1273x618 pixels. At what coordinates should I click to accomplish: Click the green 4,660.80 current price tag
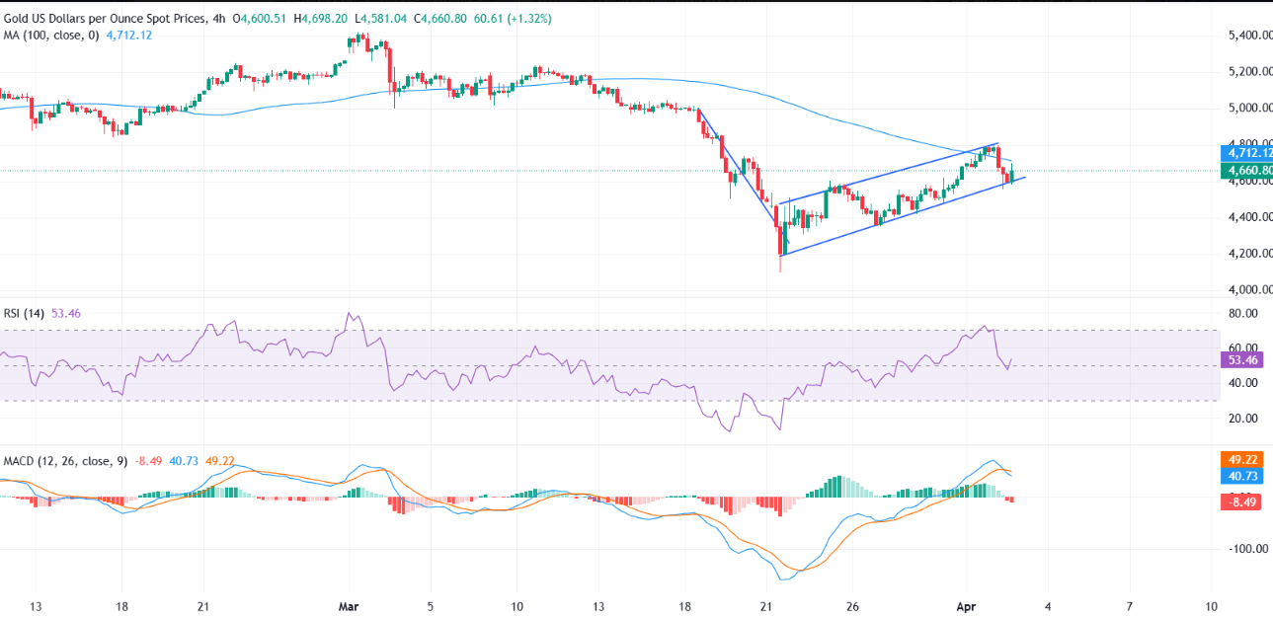tap(1247, 170)
